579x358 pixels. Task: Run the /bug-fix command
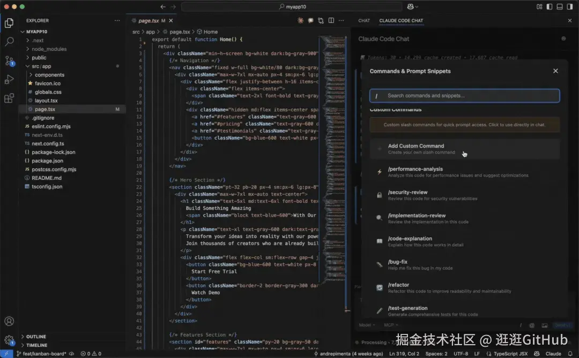pos(464,264)
